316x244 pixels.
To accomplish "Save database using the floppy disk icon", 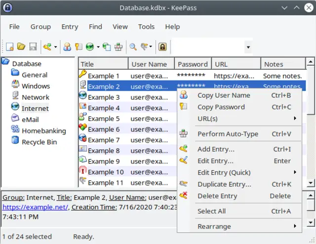I will (33, 47).
